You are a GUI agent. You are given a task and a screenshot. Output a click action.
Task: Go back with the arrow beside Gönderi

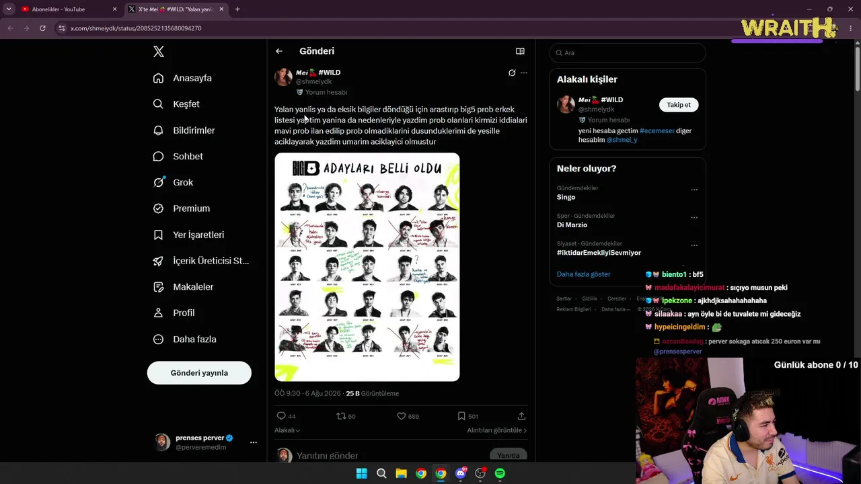279,51
